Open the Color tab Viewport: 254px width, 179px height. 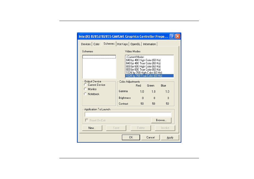(97, 44)
